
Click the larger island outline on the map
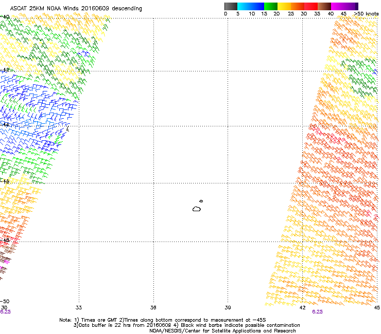coord(197,209)
